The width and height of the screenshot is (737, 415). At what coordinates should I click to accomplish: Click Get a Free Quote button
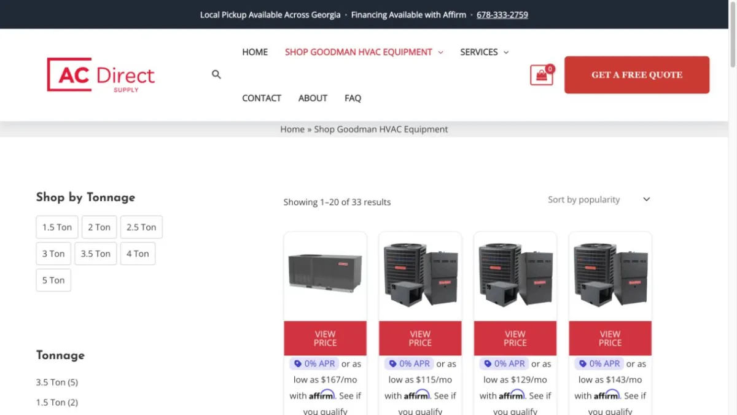point(637,75)
